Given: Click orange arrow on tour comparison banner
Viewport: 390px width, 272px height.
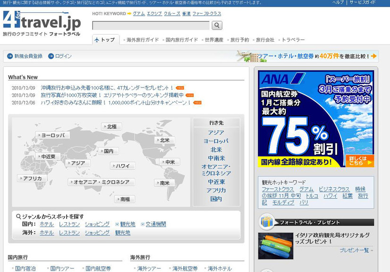Looking at the screenshot, I should (374, 56).
